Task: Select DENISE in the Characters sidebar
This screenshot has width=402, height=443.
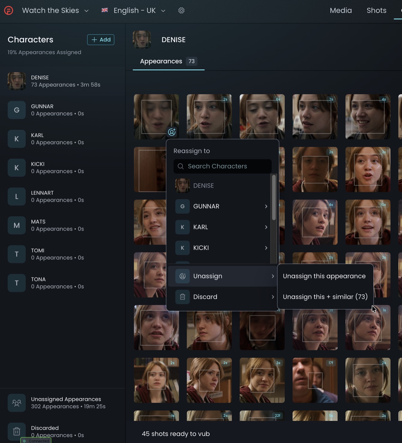Action: point(63,81)
